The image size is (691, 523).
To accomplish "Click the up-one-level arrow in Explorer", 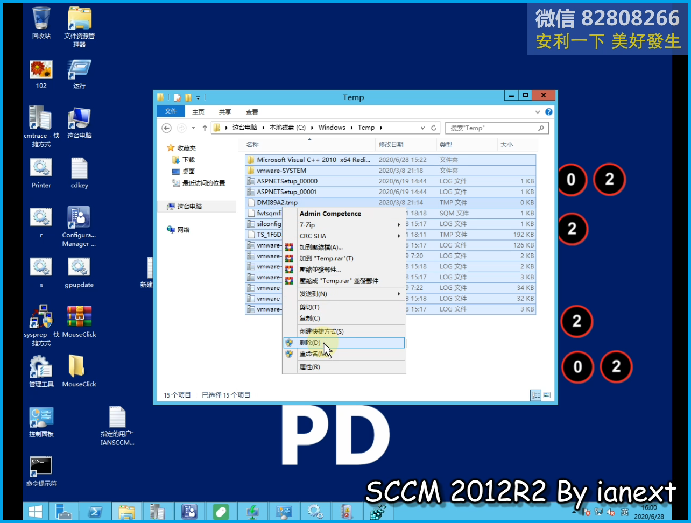I will coord(205,128).
